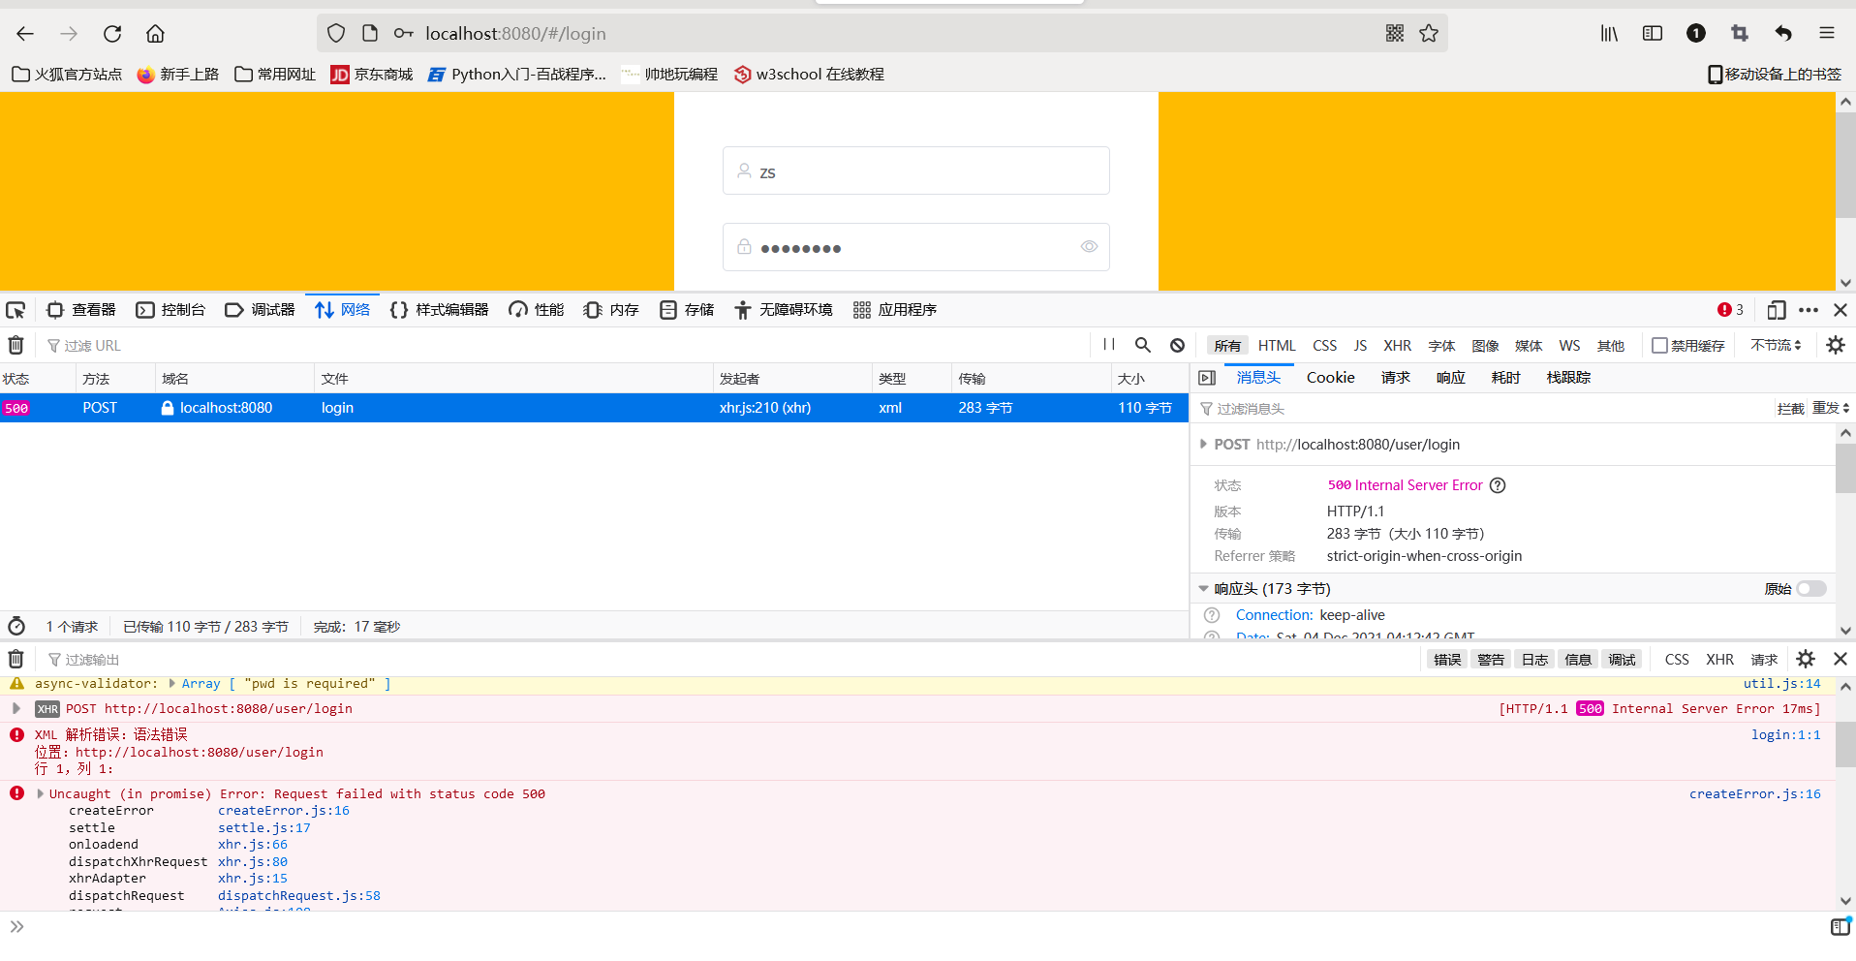This screenshot has height=961, width=1856.
Task: Open the browser home page icon
Action: 155,34
